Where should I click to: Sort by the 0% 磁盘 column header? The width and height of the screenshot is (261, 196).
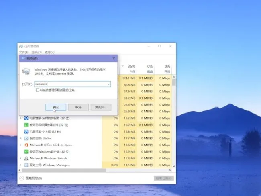[x=146, y=69]
